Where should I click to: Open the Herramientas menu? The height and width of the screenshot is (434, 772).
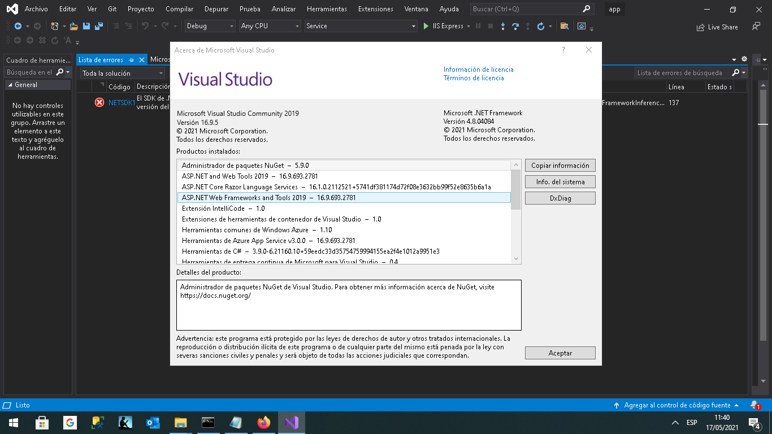click(327, 9)
